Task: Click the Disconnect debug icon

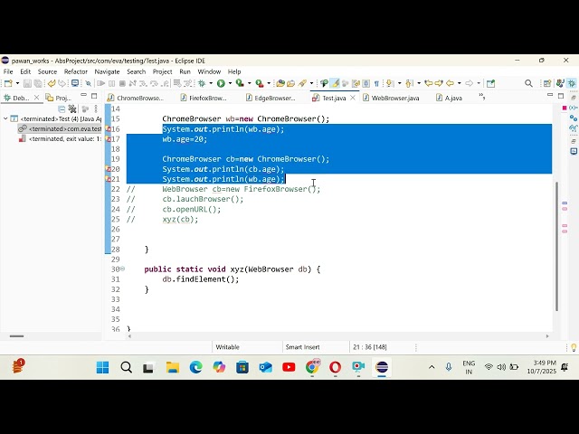Action: click(133, 83)
